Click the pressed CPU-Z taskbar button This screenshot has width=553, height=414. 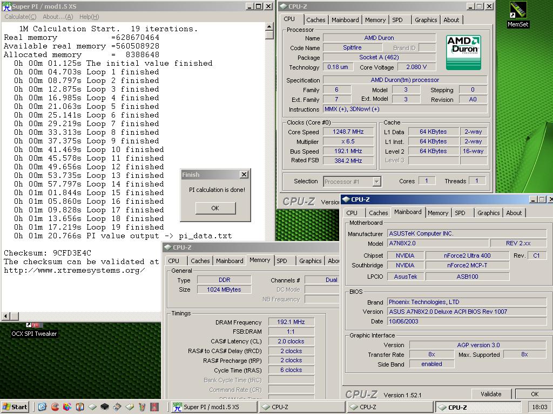click(x=478, y=407)
